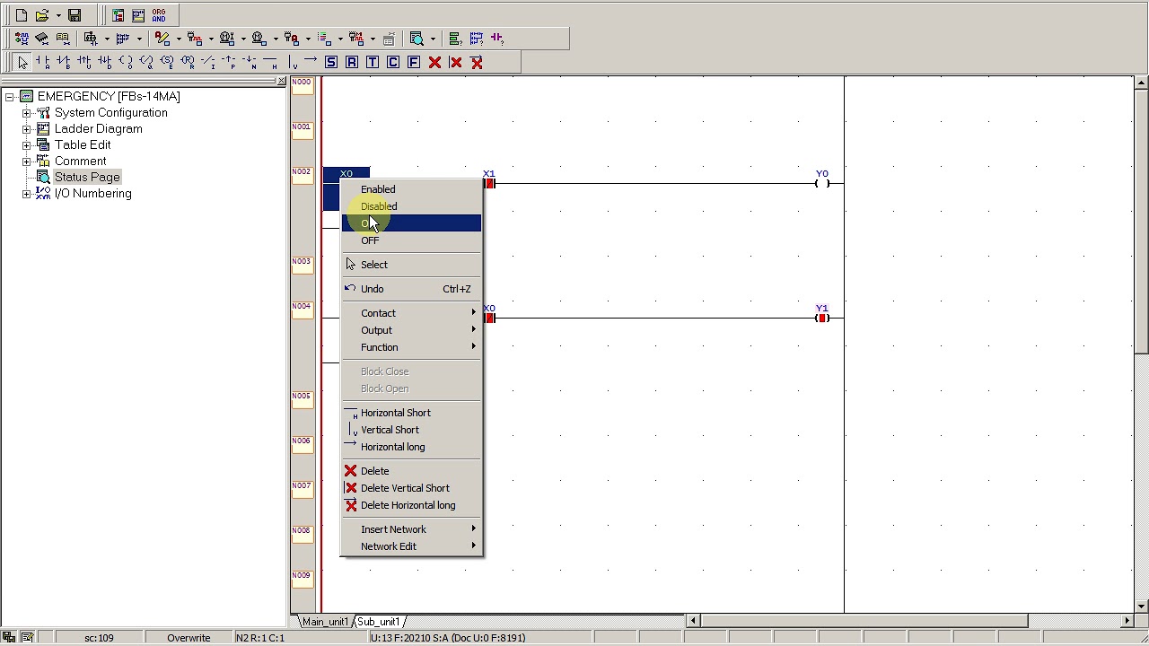The height and width of the screenshot is (646, 1149).
Task: Click the vertical scrollbar down arrow
Action: coord(1141,607)
